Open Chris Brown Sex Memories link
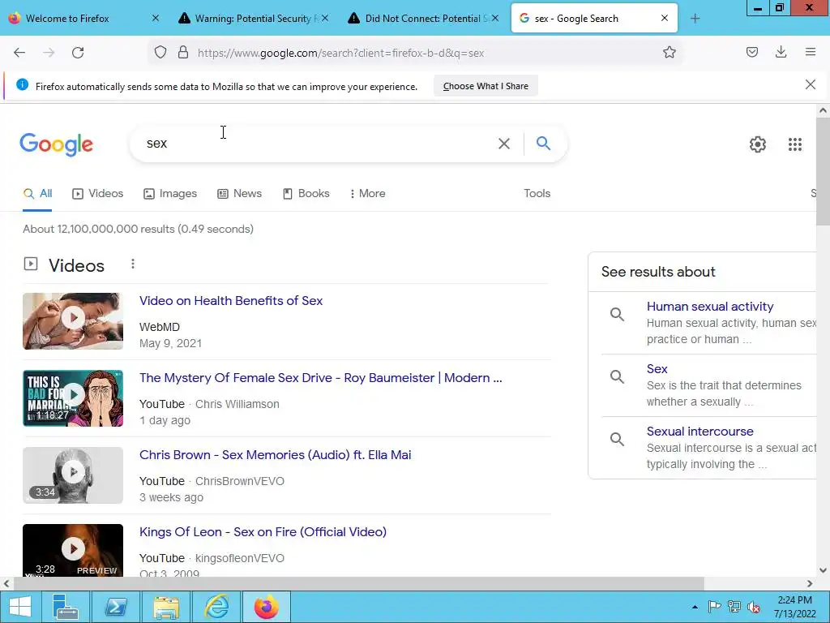The width and height of the screenshot is (830, 623). click(x=276, y=455)
